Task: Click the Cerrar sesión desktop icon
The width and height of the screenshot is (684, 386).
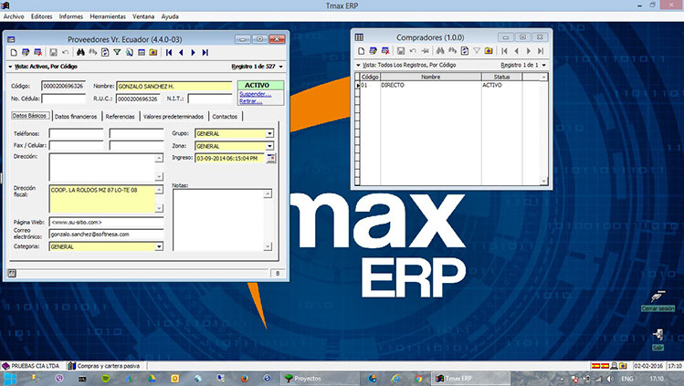Action: (658, 299)
